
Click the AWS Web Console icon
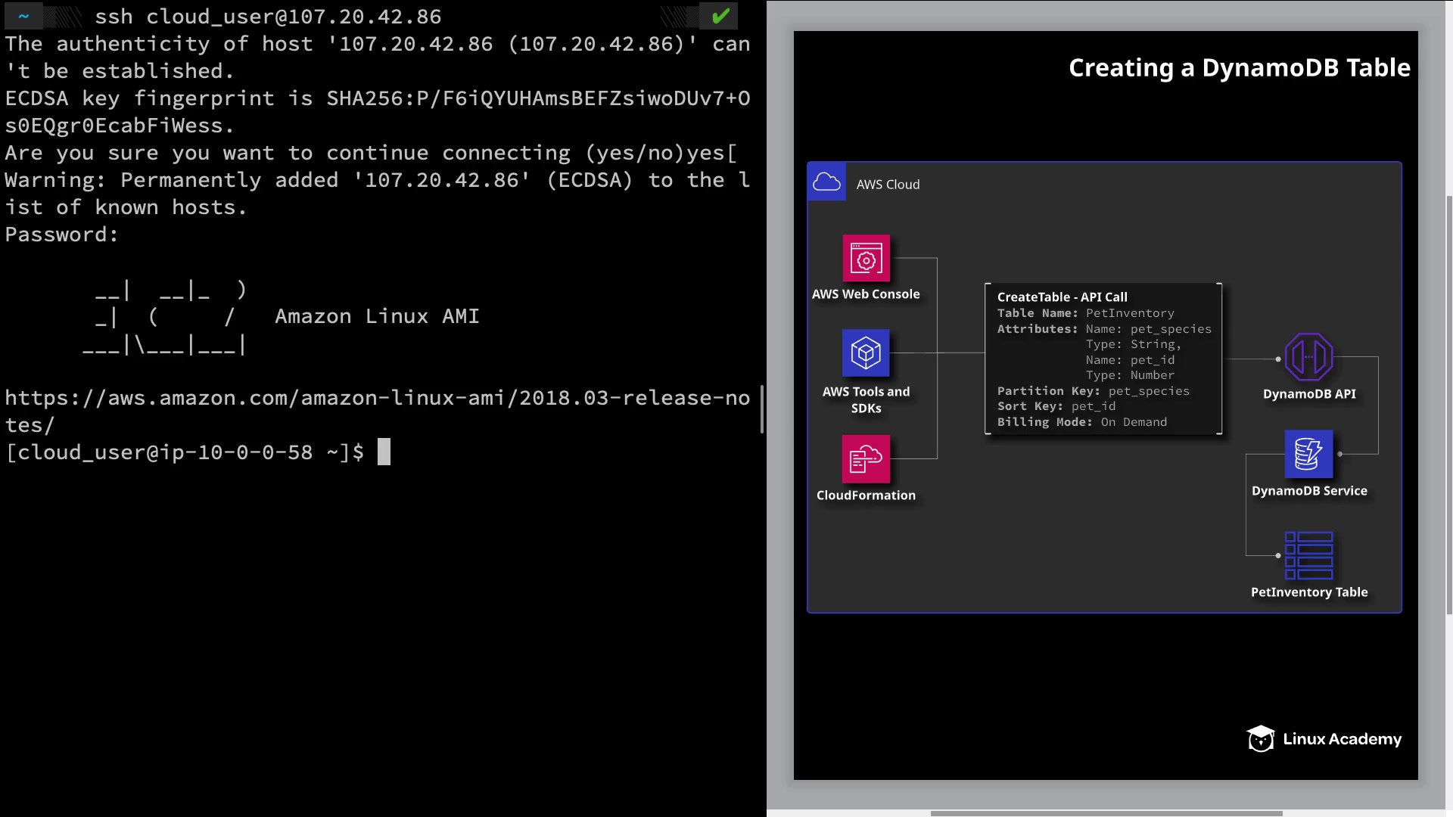(866, 259)
